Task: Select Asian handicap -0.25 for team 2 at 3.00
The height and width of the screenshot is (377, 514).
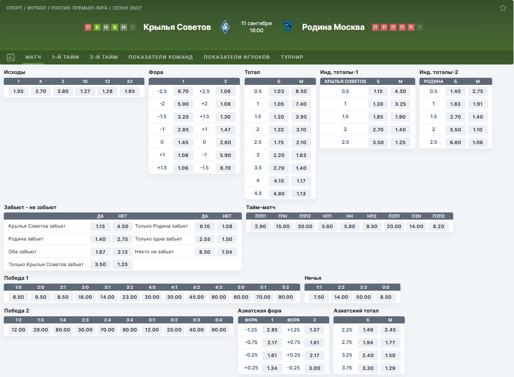Action: pyautogui.click(x=314, y=368)
